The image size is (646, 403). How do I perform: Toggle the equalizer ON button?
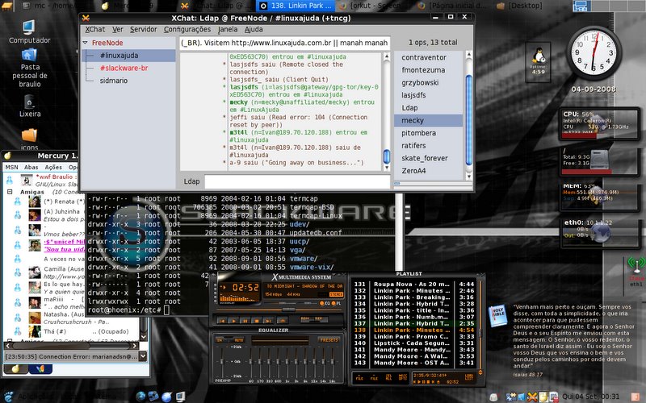[x=219, y=339]
